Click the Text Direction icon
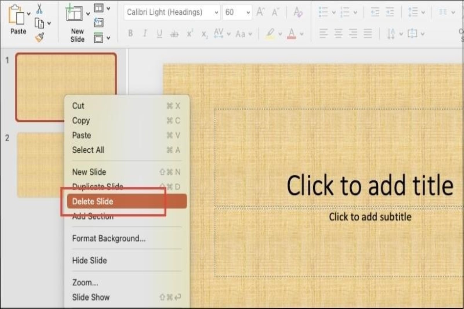Viewport: 464px width, 309px height. coord(391,34)
